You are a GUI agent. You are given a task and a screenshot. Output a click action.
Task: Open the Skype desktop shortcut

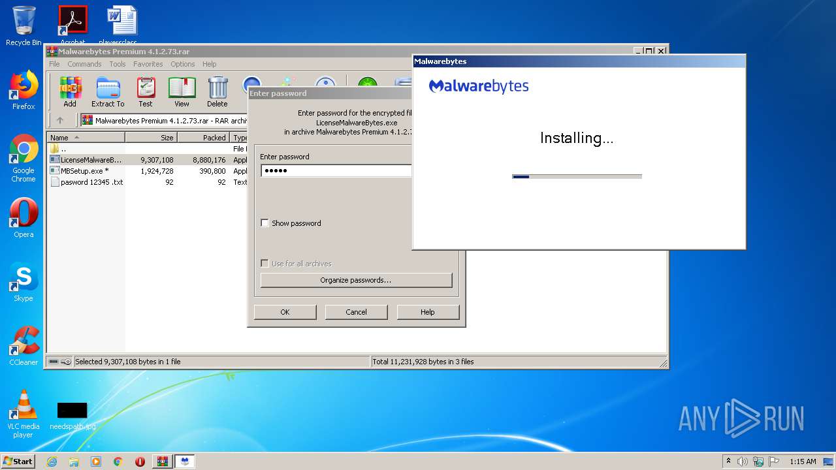(x=24, y=282)
